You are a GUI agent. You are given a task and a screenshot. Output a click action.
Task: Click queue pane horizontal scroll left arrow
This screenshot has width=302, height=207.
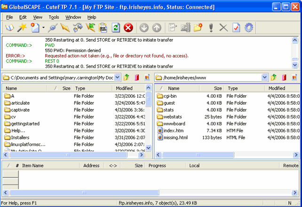tap(5, 192)
